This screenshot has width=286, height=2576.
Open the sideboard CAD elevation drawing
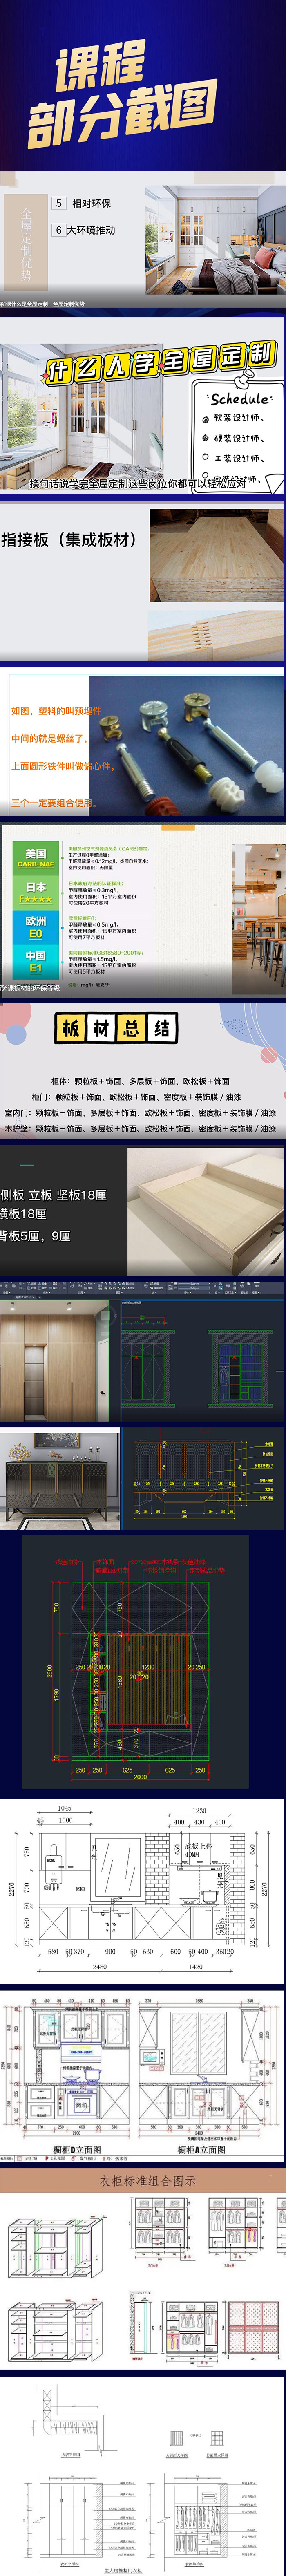tap(203, 1480)
